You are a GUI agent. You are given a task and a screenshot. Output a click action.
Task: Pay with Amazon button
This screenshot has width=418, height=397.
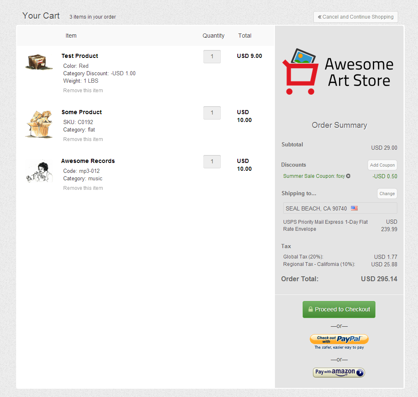click(339, 372)
